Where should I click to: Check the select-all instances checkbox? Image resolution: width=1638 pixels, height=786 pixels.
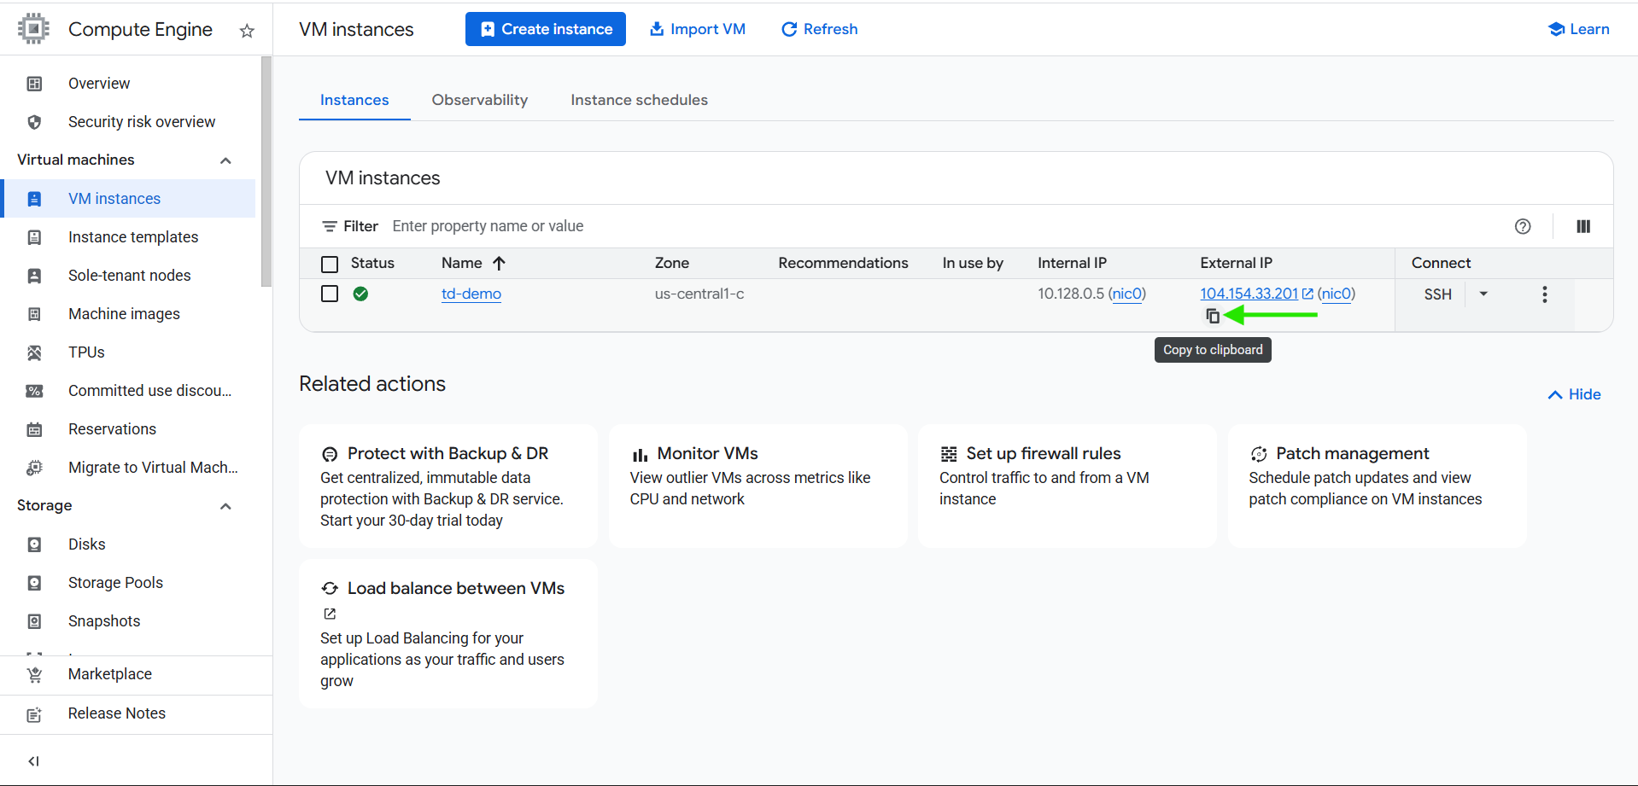(330, 264)
